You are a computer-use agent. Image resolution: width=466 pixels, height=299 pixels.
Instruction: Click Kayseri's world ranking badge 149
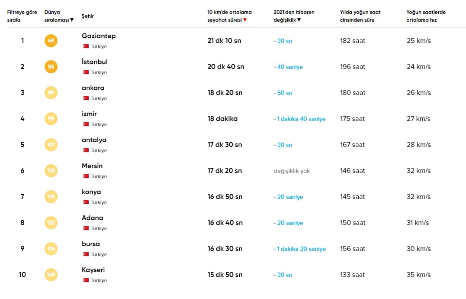[x=51, y=275]
